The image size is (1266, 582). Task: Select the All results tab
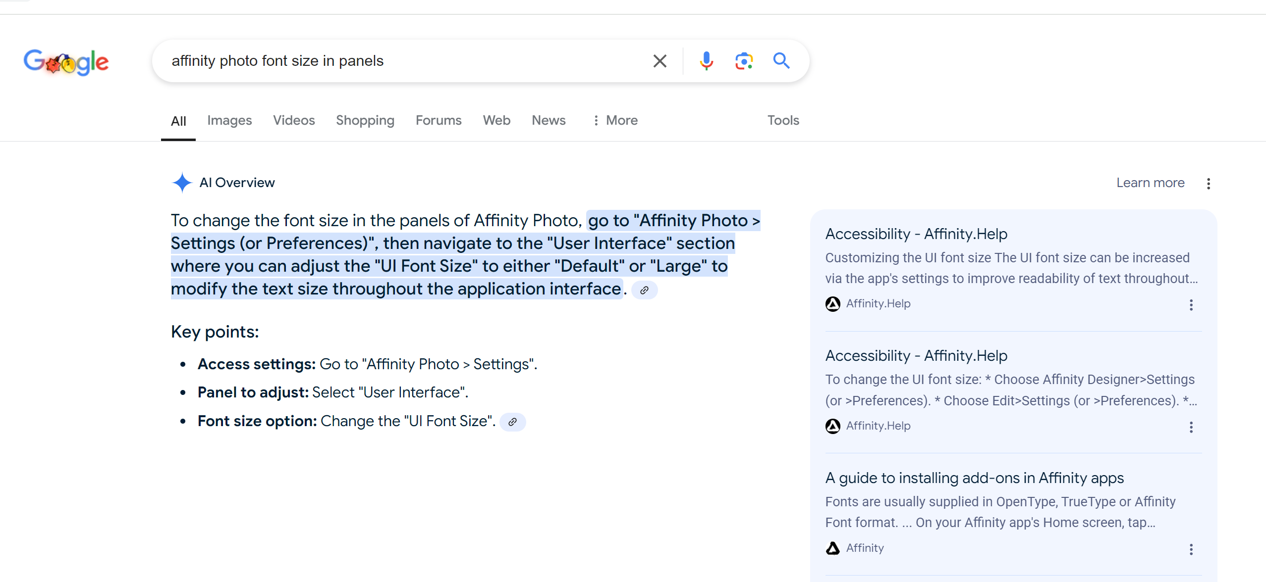pos(178,121)
